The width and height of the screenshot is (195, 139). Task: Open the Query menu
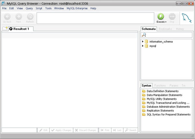coord(29,8)
